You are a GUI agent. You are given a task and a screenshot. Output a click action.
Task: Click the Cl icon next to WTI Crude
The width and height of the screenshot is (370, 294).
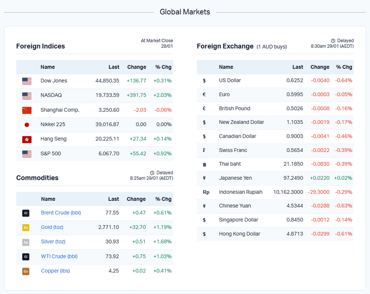[x=26, y=256]
